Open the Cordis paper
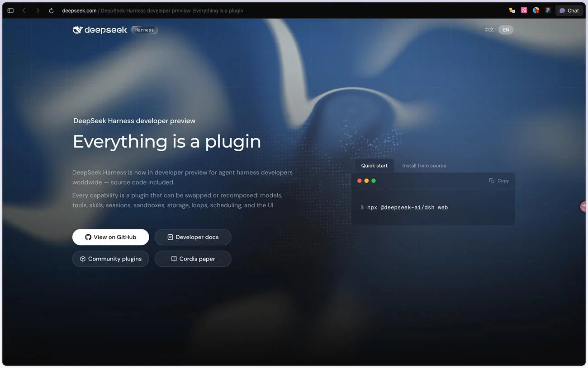Screen dimensions: 588x368 click(193, 259)
